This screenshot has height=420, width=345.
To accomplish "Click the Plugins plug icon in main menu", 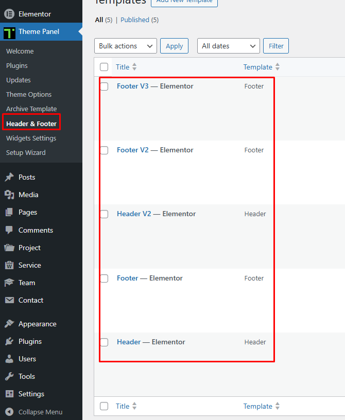I will coord(9,341).
